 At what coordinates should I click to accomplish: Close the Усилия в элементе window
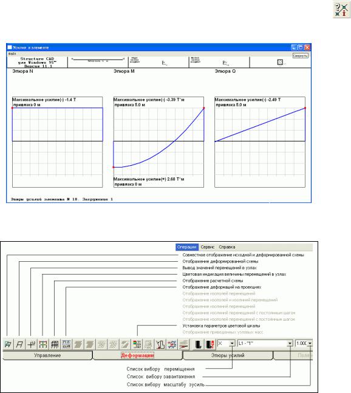coord(307,47)
